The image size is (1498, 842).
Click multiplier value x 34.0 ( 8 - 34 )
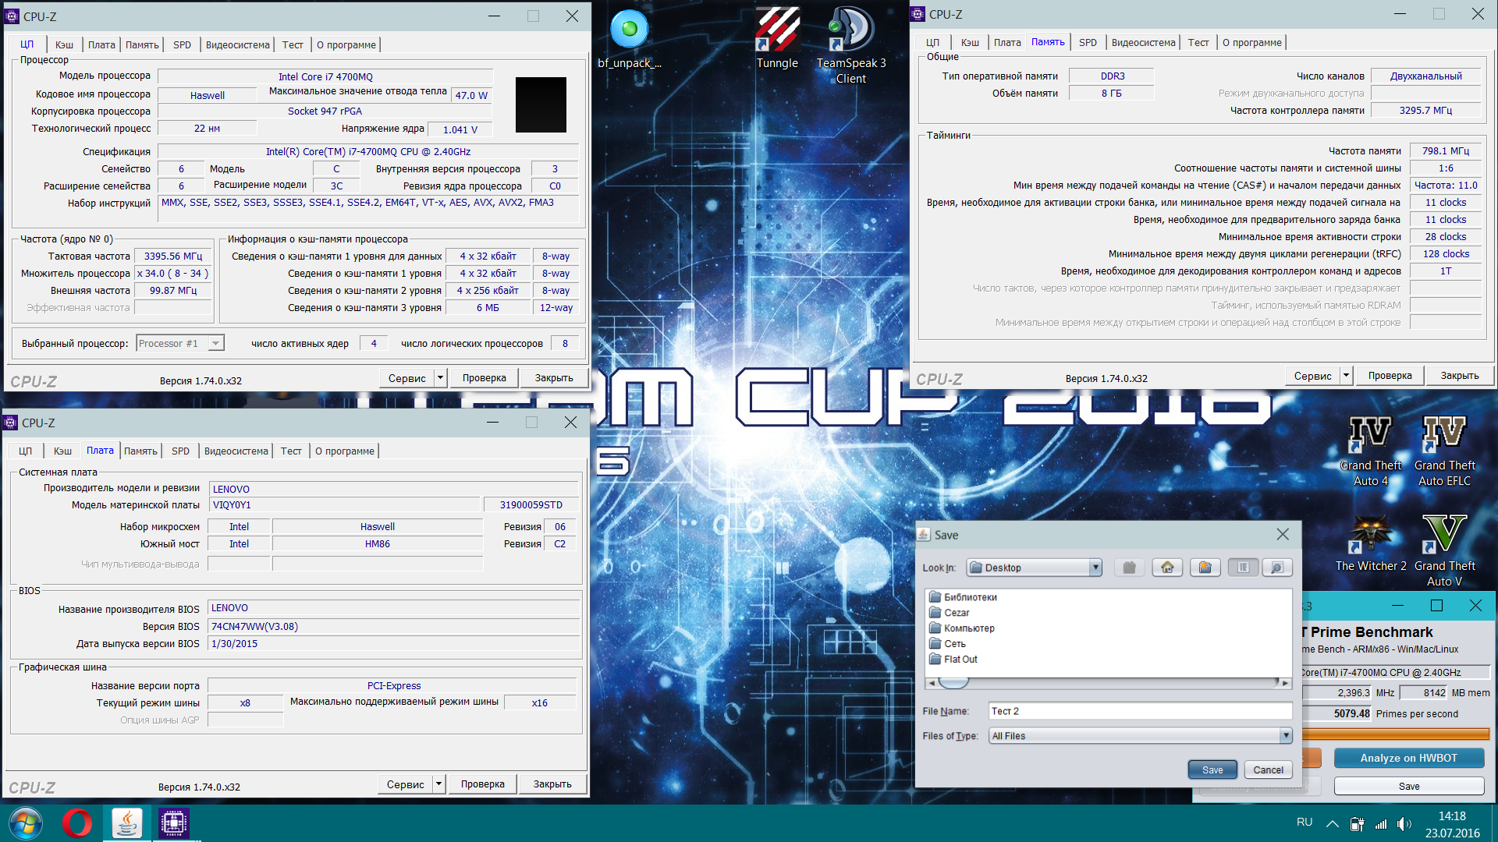[x=172, y=274]
